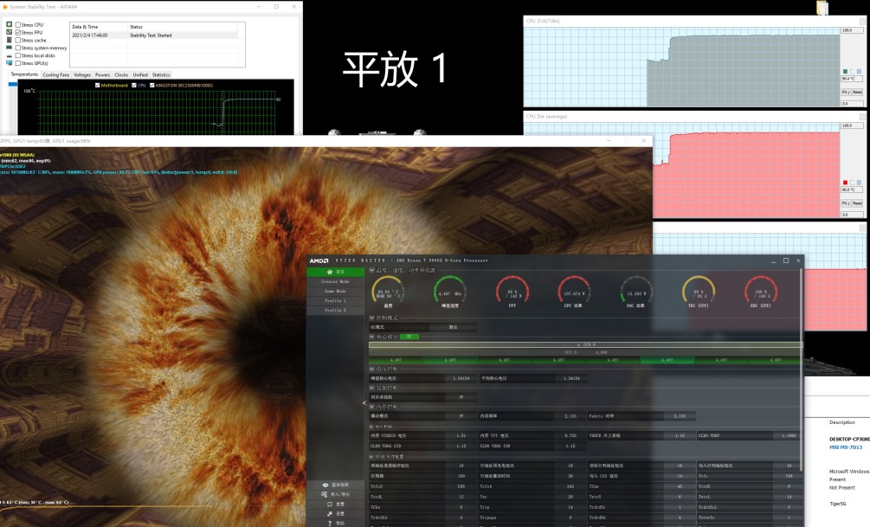Toggle the KINGSTON SKC2500 graph checkbox
The height and width of the screenshot is (527, 870).
pos(152,86)
